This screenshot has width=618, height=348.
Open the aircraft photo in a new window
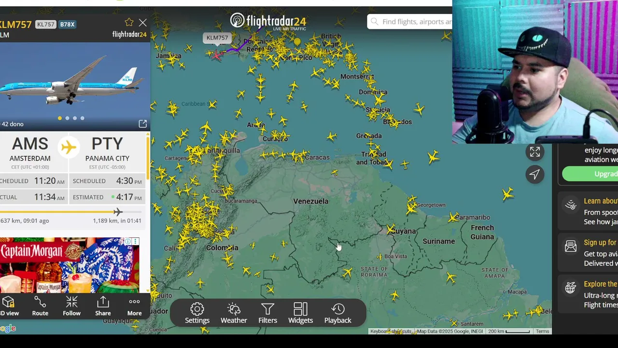coord(142,124)
